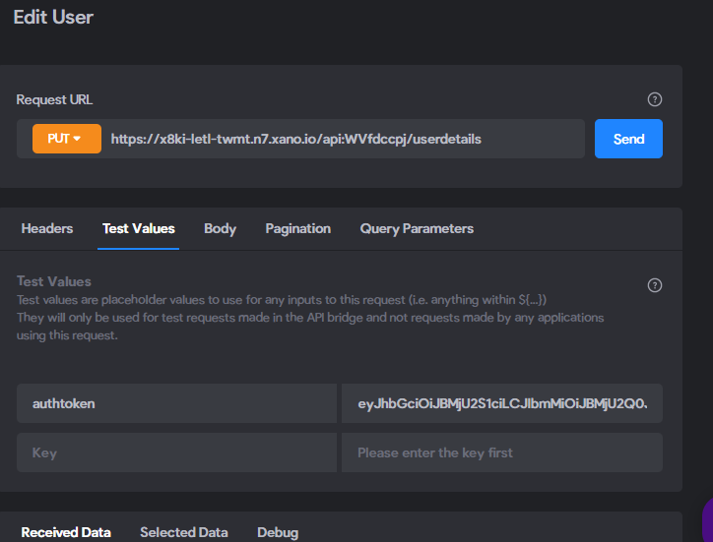This screenshot has width=713, height=542.
Task: Click the Request URL help icon
Action: point(654,99)
